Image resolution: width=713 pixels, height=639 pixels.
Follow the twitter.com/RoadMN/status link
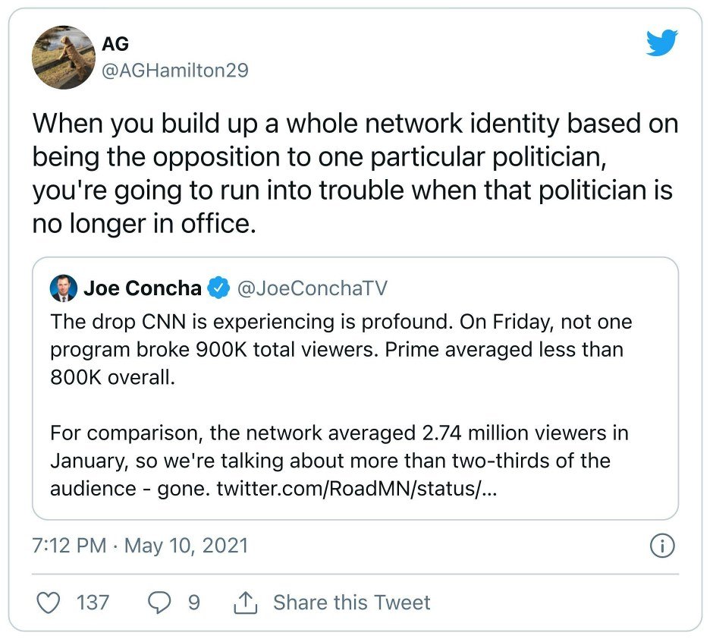click(x=357, y=489)
